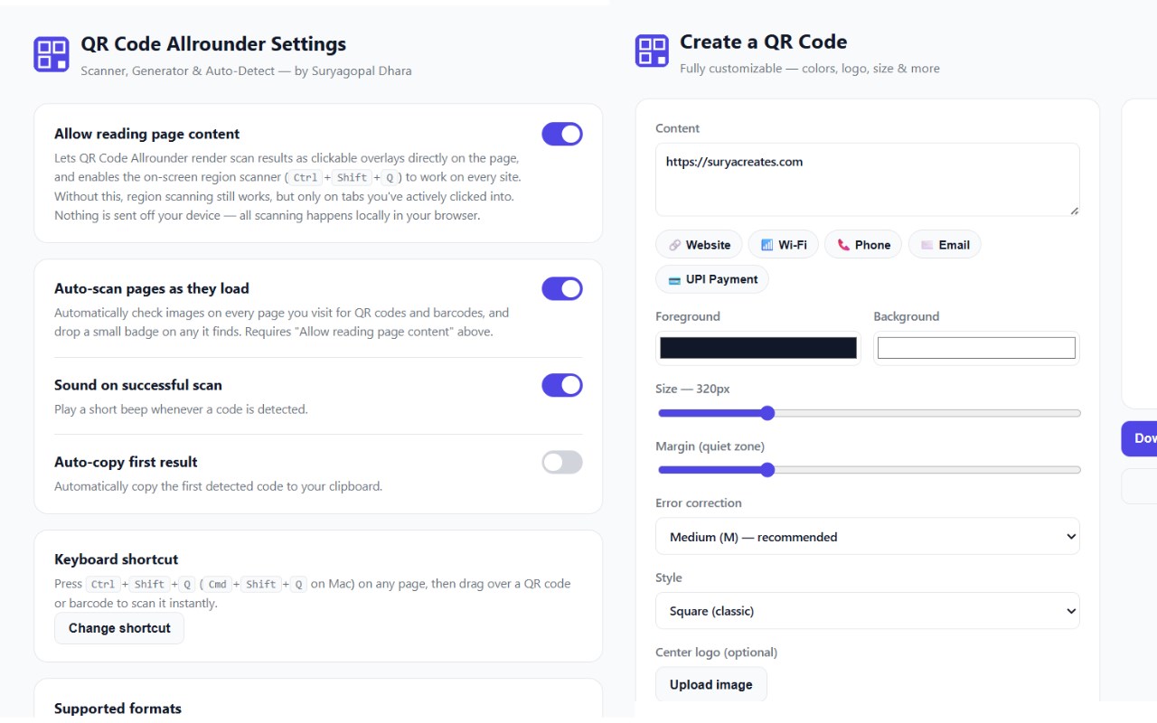Click the card icon on the UPI Payment chip

point(674,280)
